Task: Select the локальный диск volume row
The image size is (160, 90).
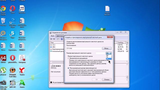Action: point(57,51)
